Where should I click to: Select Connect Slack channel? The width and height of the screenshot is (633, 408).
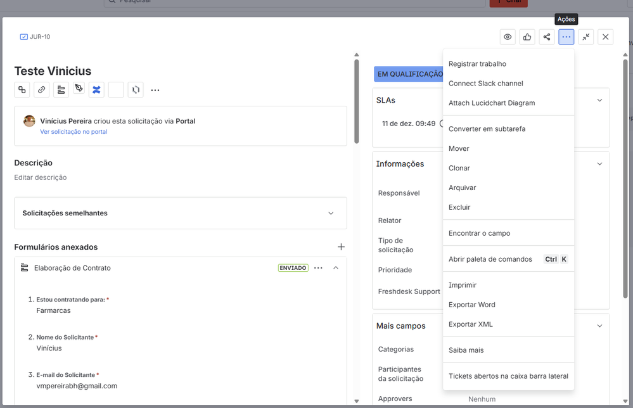click(x=508, y=84)
